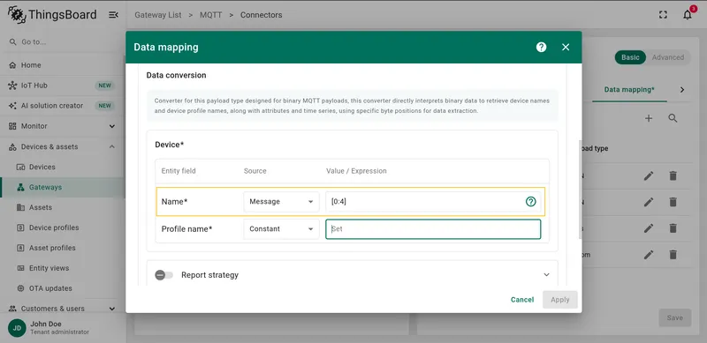The height and width of the screenshot is (343, 707).
Task: Open the Go to search field
Action: pos(63,41)
